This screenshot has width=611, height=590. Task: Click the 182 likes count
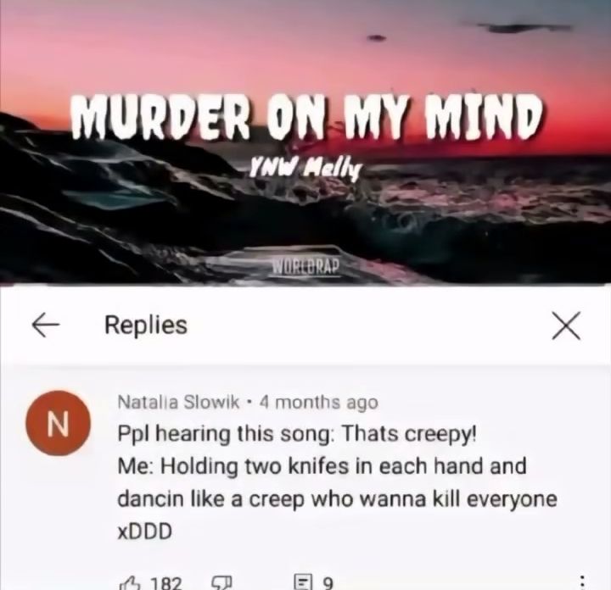(166, 583)
